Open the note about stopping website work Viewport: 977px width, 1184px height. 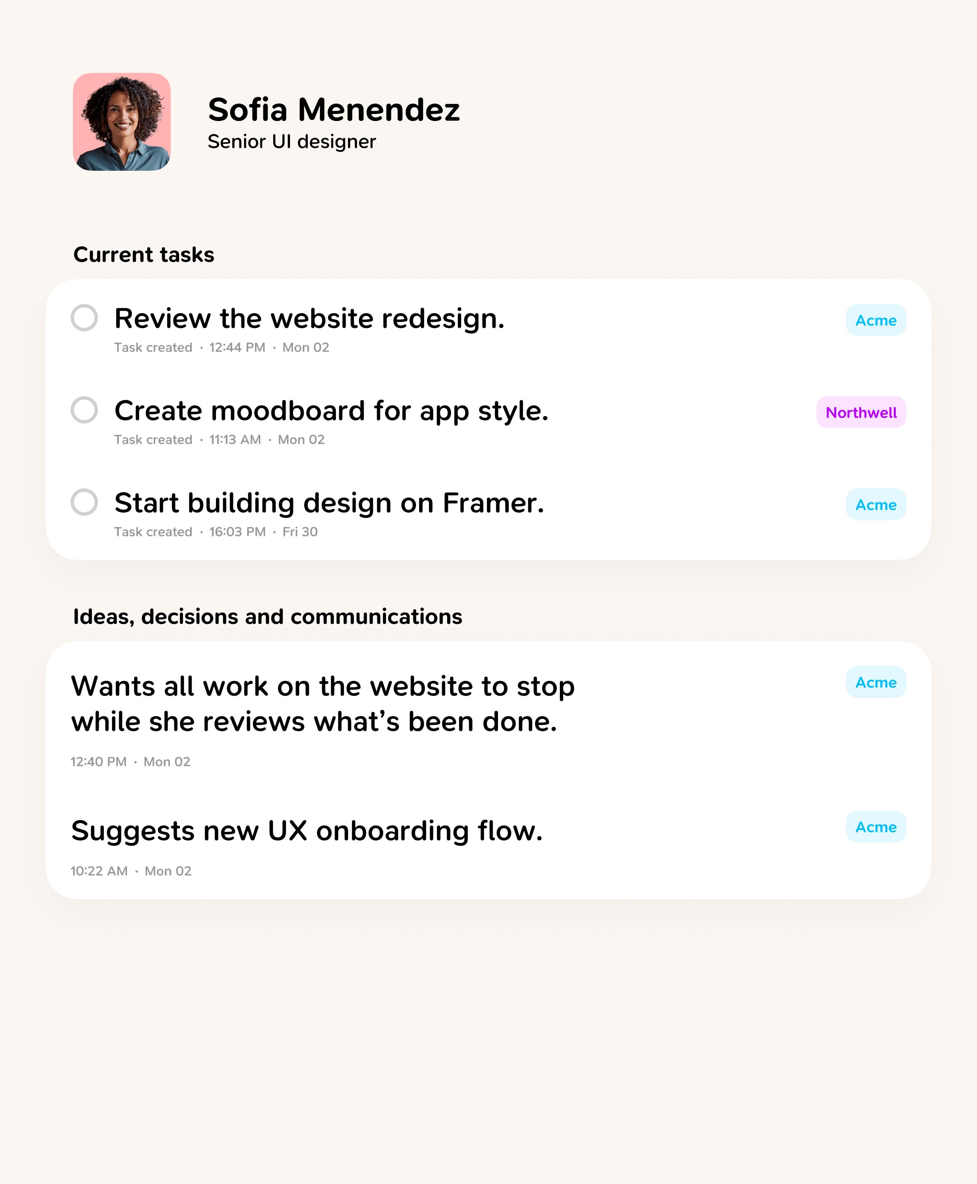coord(323,704)
